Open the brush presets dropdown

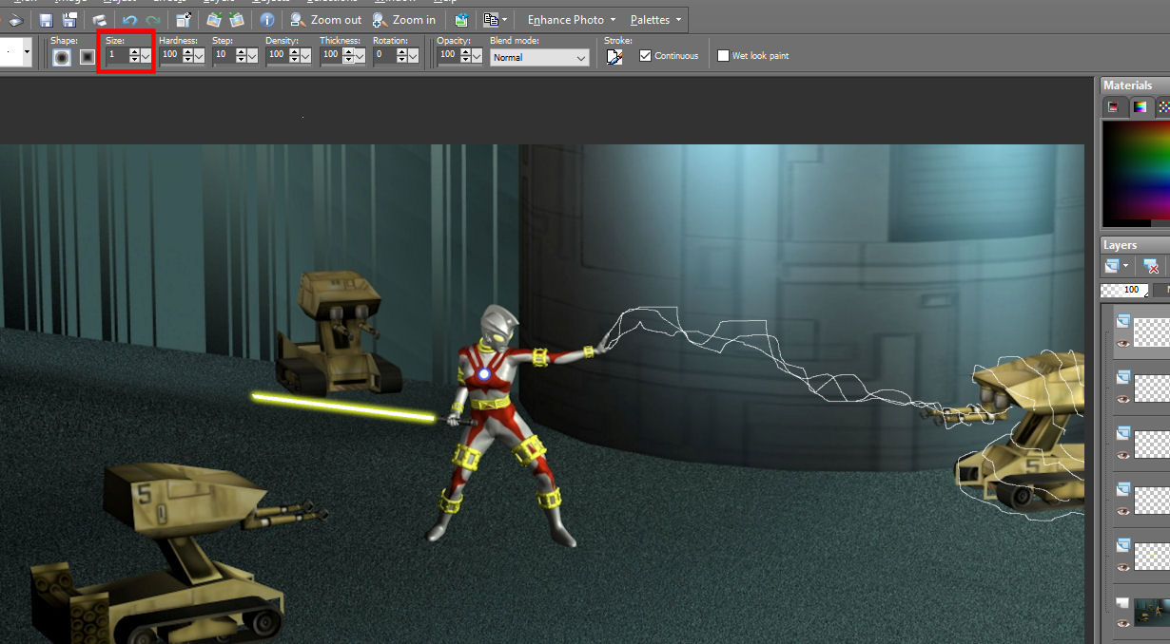tap(27, 52)
